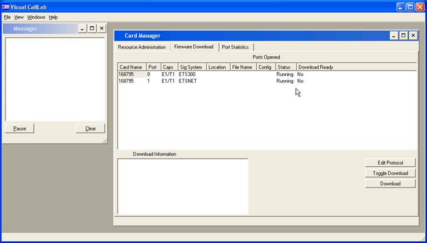Click the Download Ready column header
This screenshot has height=243, width=427.
coord(356,67)
